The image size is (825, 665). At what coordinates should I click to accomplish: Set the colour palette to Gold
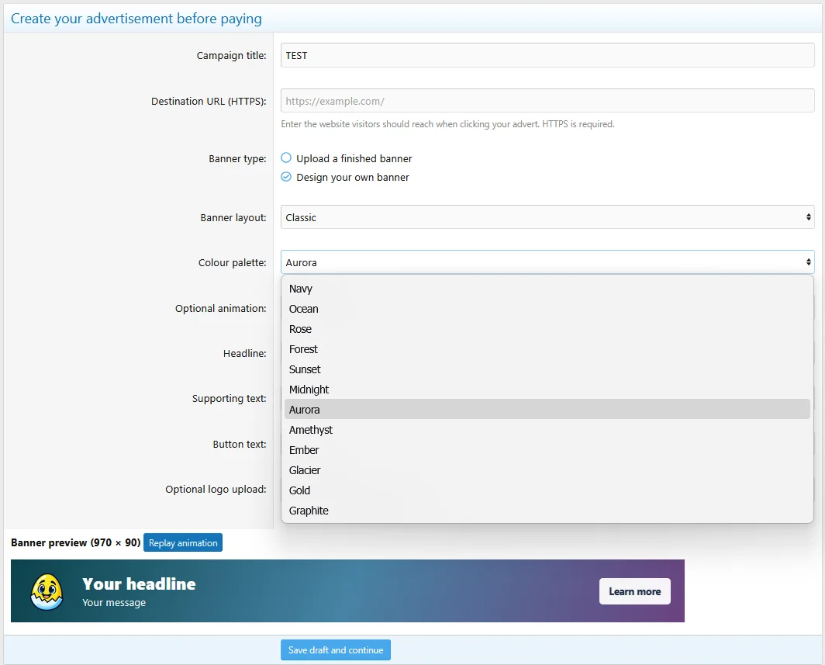[547, 490]
